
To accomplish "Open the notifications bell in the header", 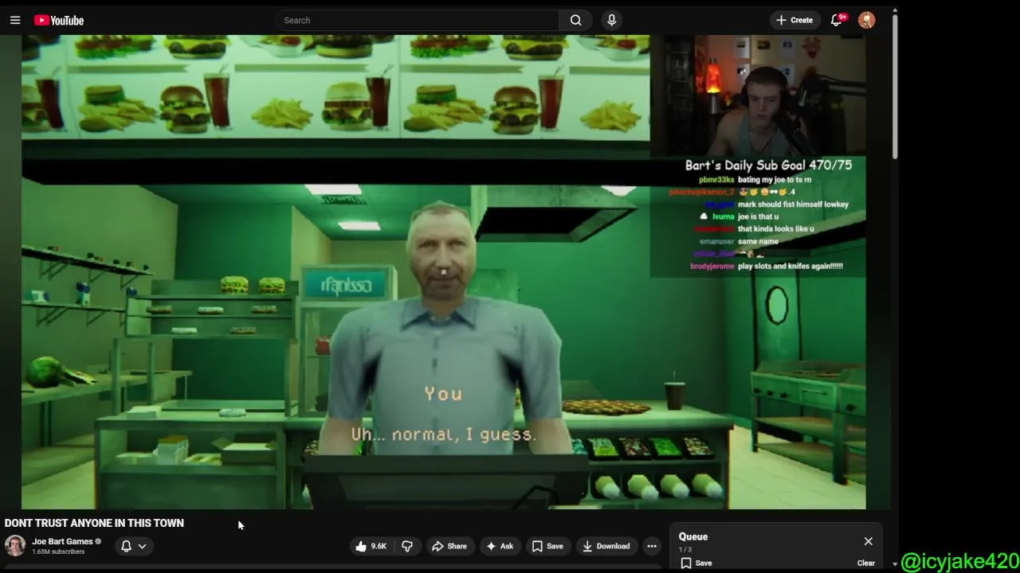I will [x=837, y=20].
